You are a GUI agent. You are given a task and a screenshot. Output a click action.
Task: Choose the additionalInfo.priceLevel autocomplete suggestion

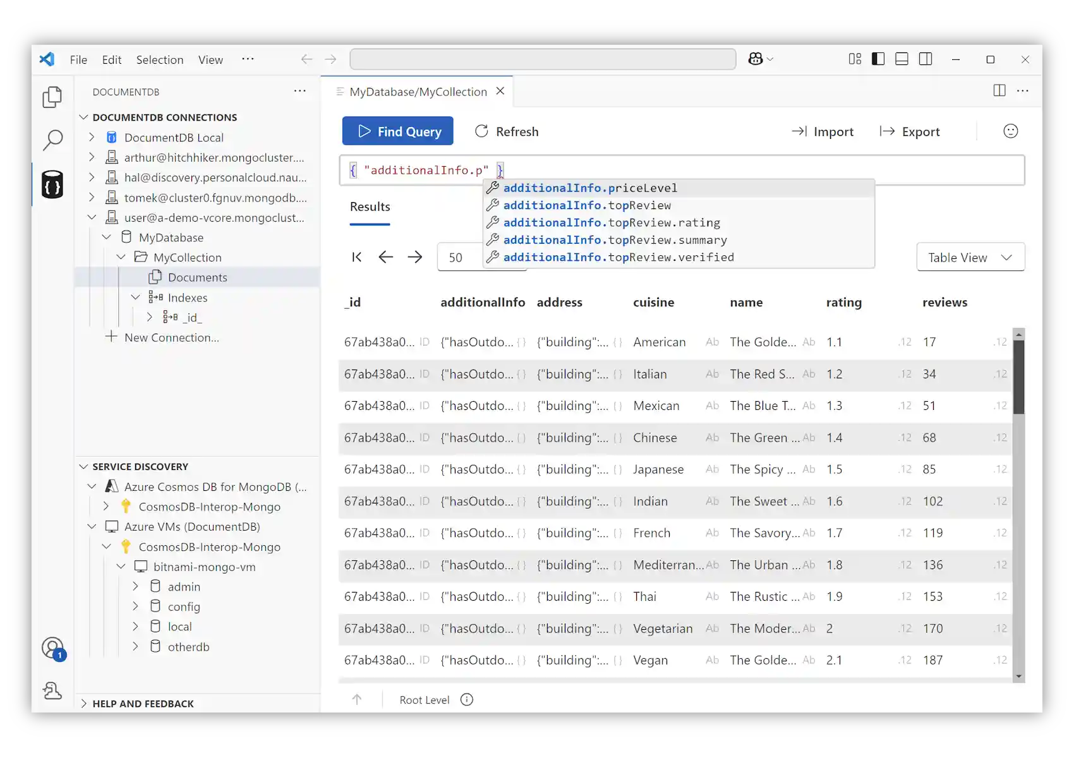coord(591,188)
